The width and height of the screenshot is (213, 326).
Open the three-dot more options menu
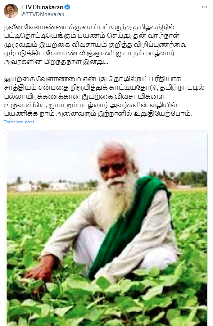[x=204, y=7]
